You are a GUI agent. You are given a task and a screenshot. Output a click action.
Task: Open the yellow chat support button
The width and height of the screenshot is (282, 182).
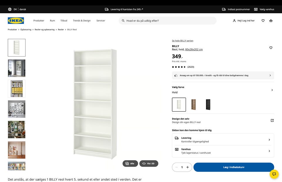(274, 174)
